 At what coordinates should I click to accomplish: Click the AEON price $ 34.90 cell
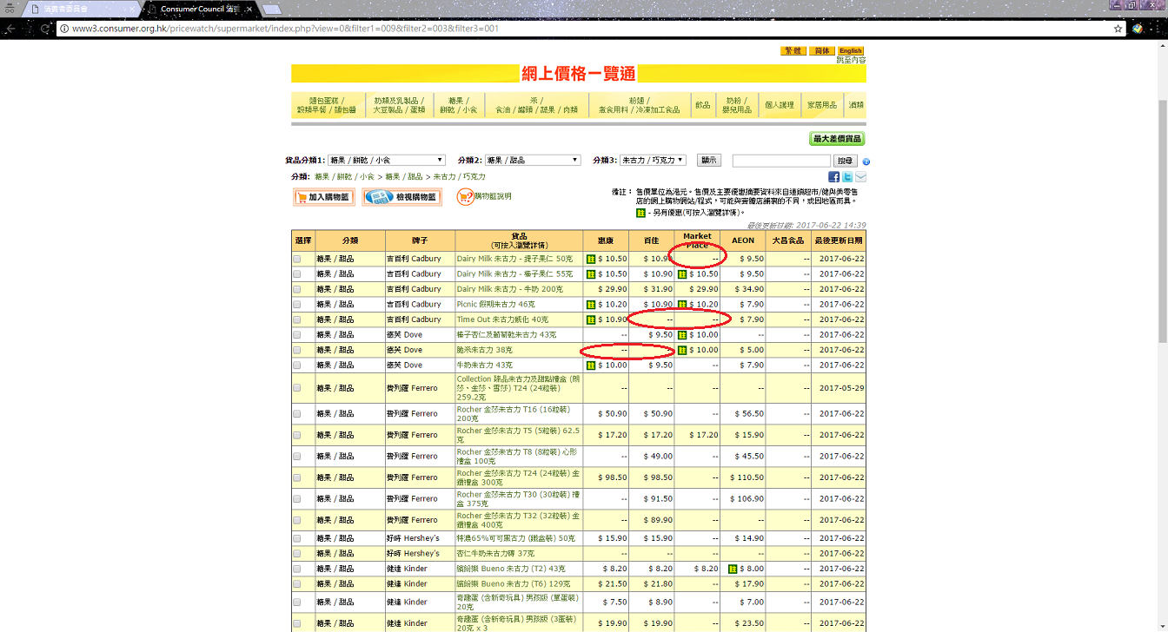743,289
